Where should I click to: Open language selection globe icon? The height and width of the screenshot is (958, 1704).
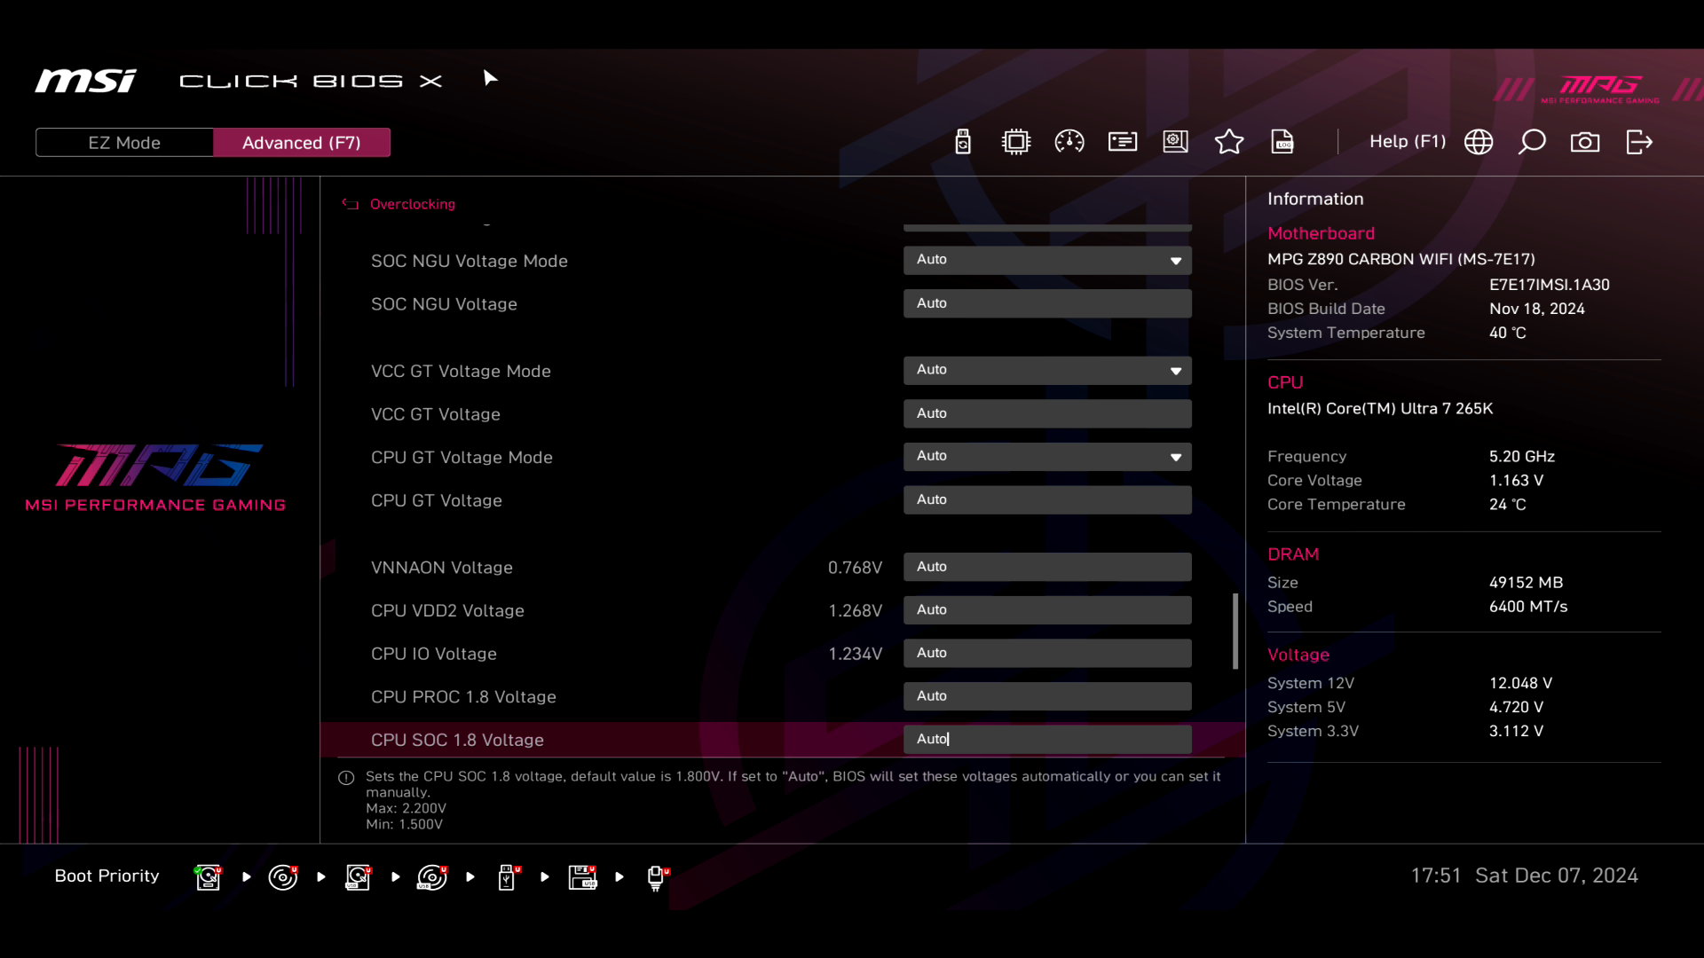click(x=1479, y=142)
